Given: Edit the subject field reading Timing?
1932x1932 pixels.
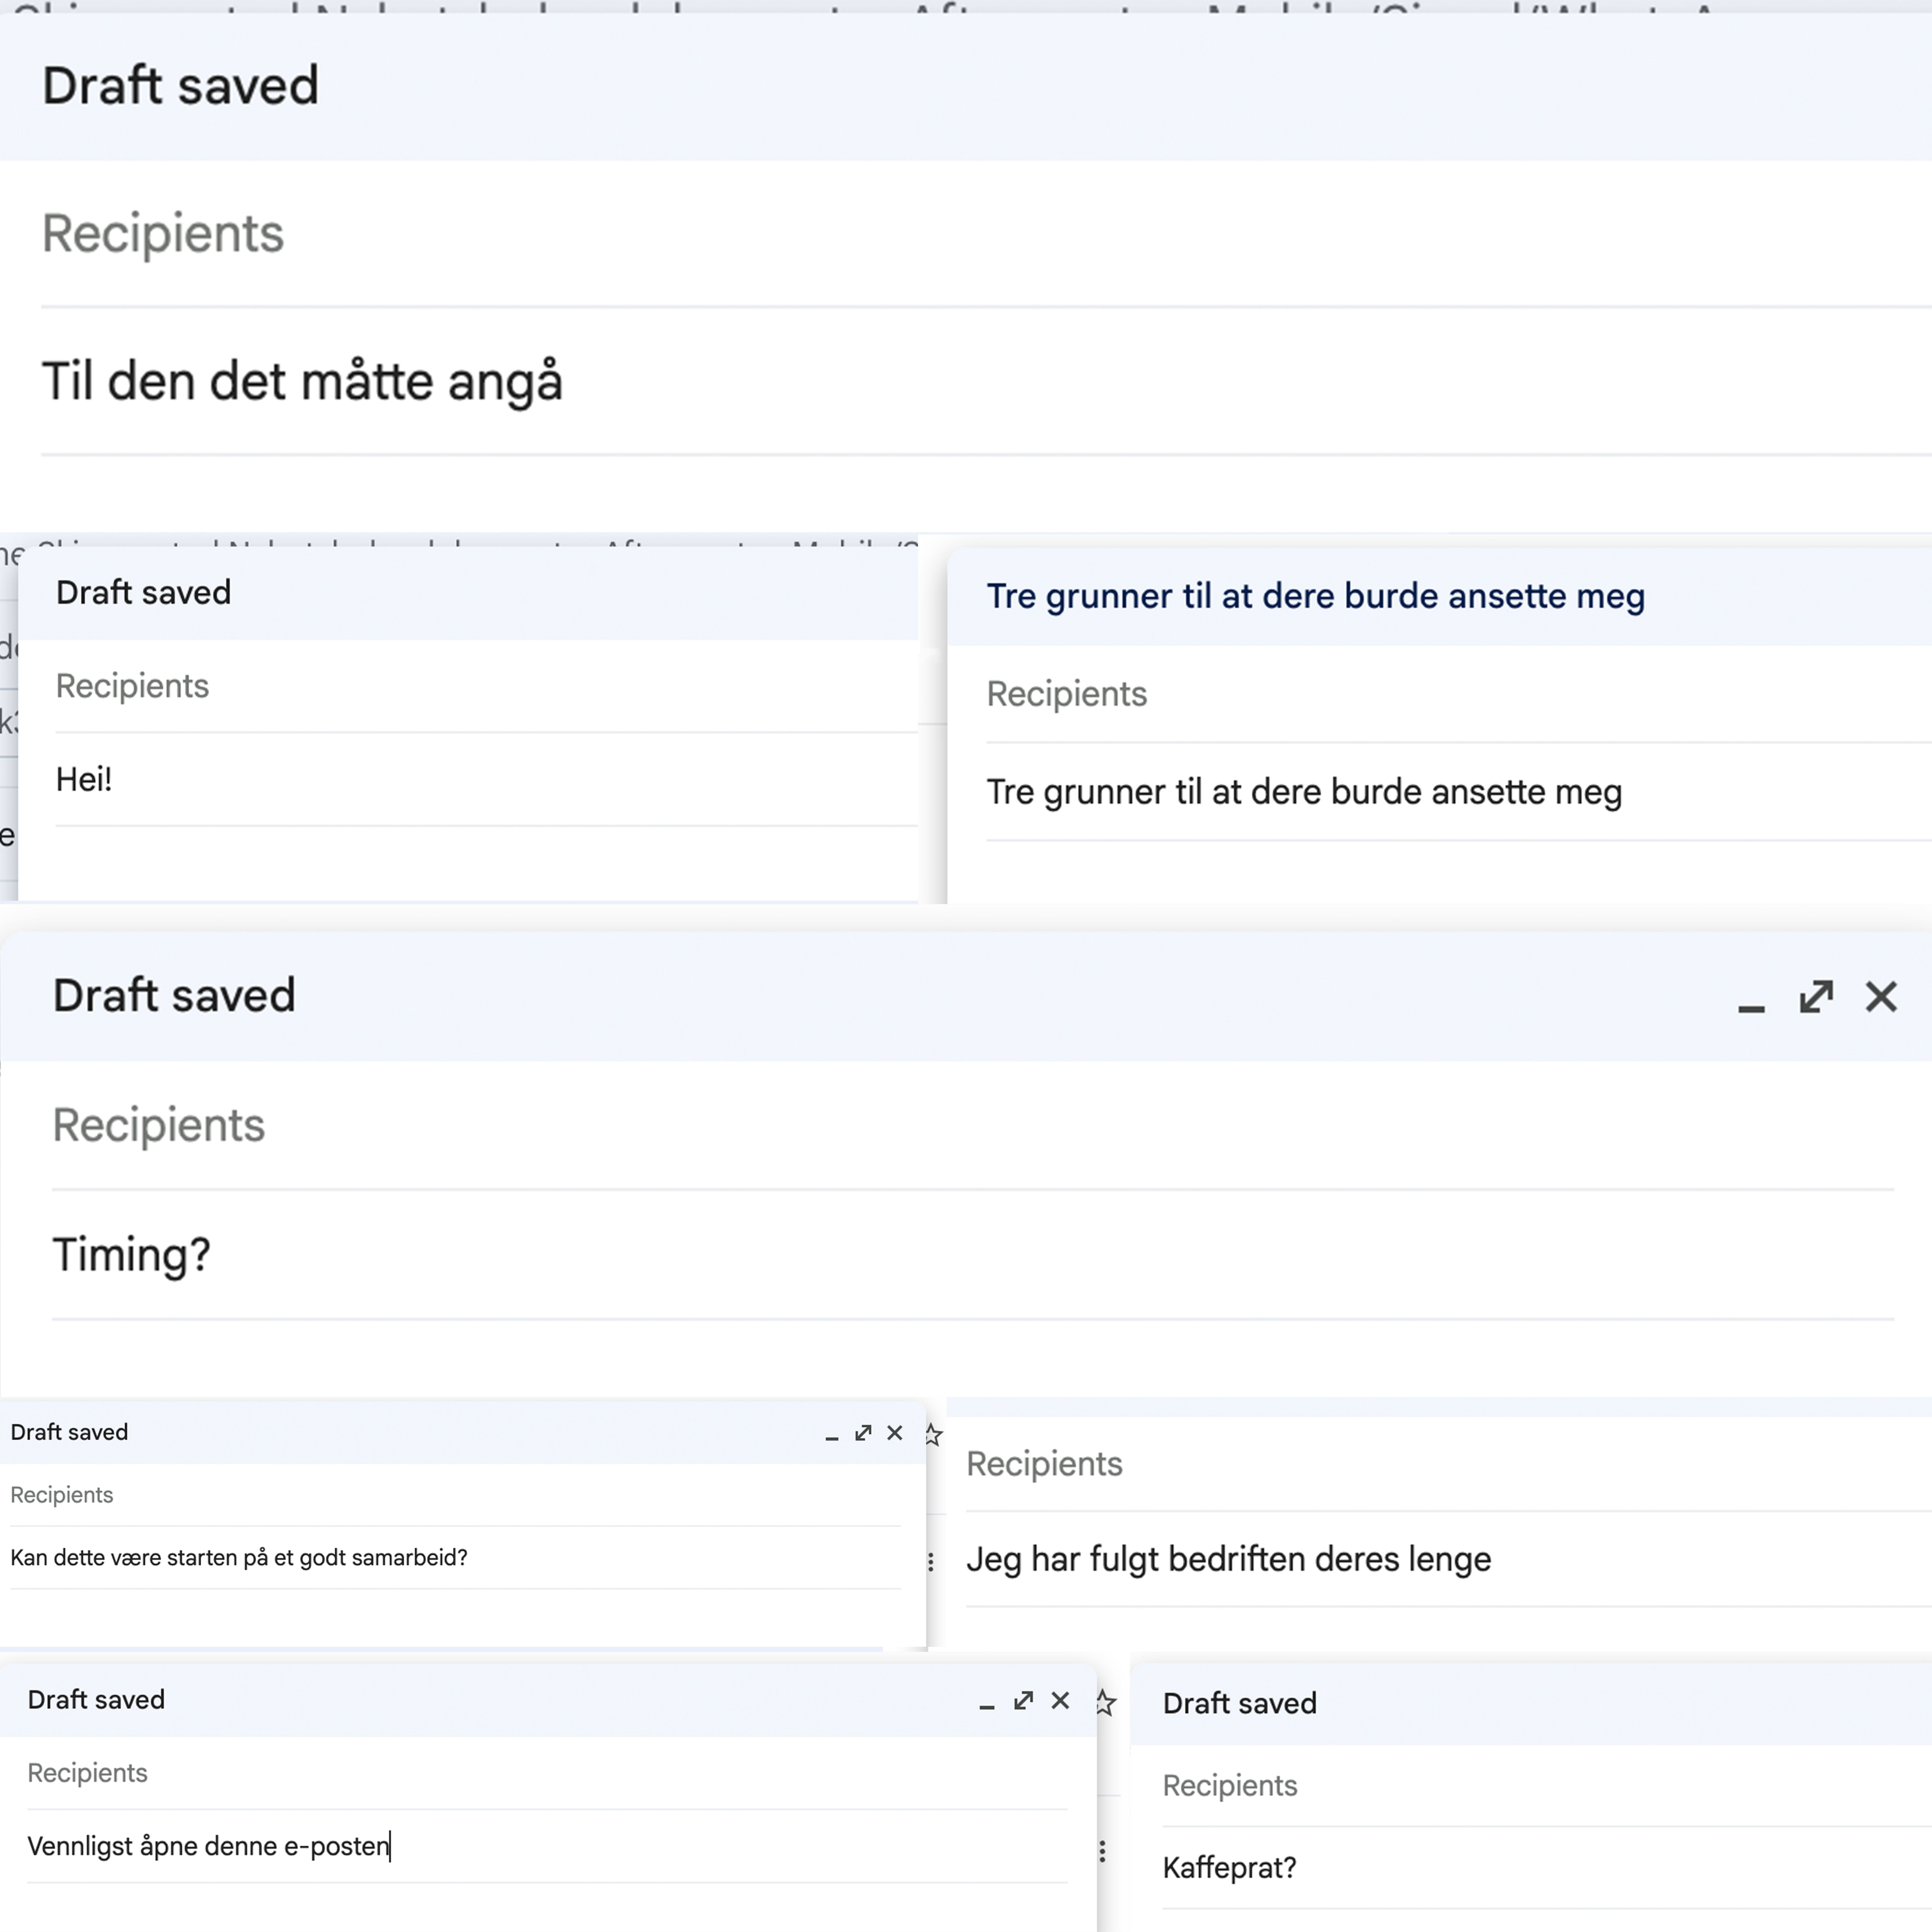Looking at the screenshot, I should point(973,1255).
